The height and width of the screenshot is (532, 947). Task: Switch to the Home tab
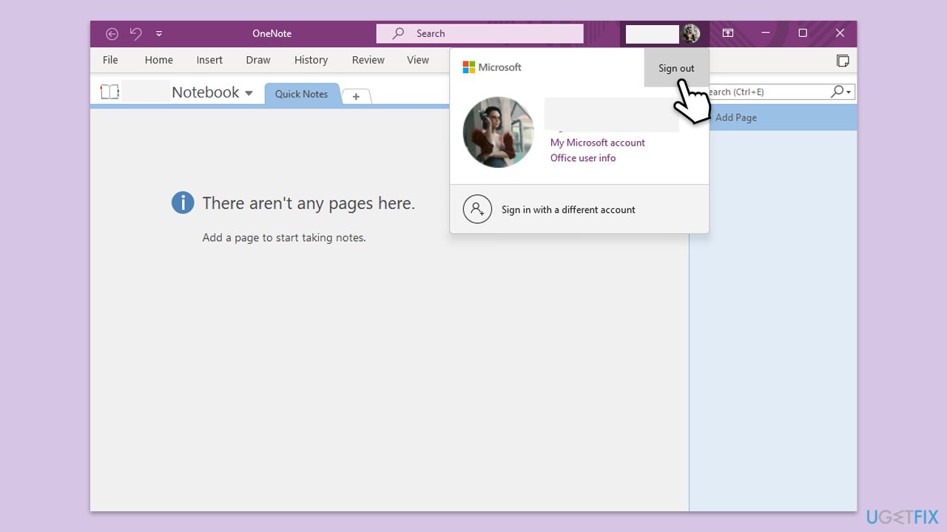[158, 60]
